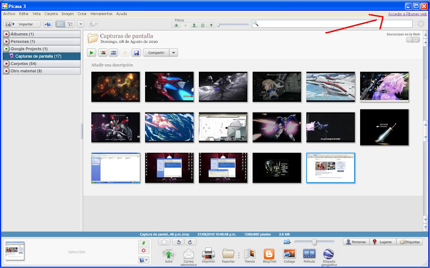Screen dimensions: 430x268
Task: Filter to show photos with faces
Action: pyautogui.click(x=194, y=25)
